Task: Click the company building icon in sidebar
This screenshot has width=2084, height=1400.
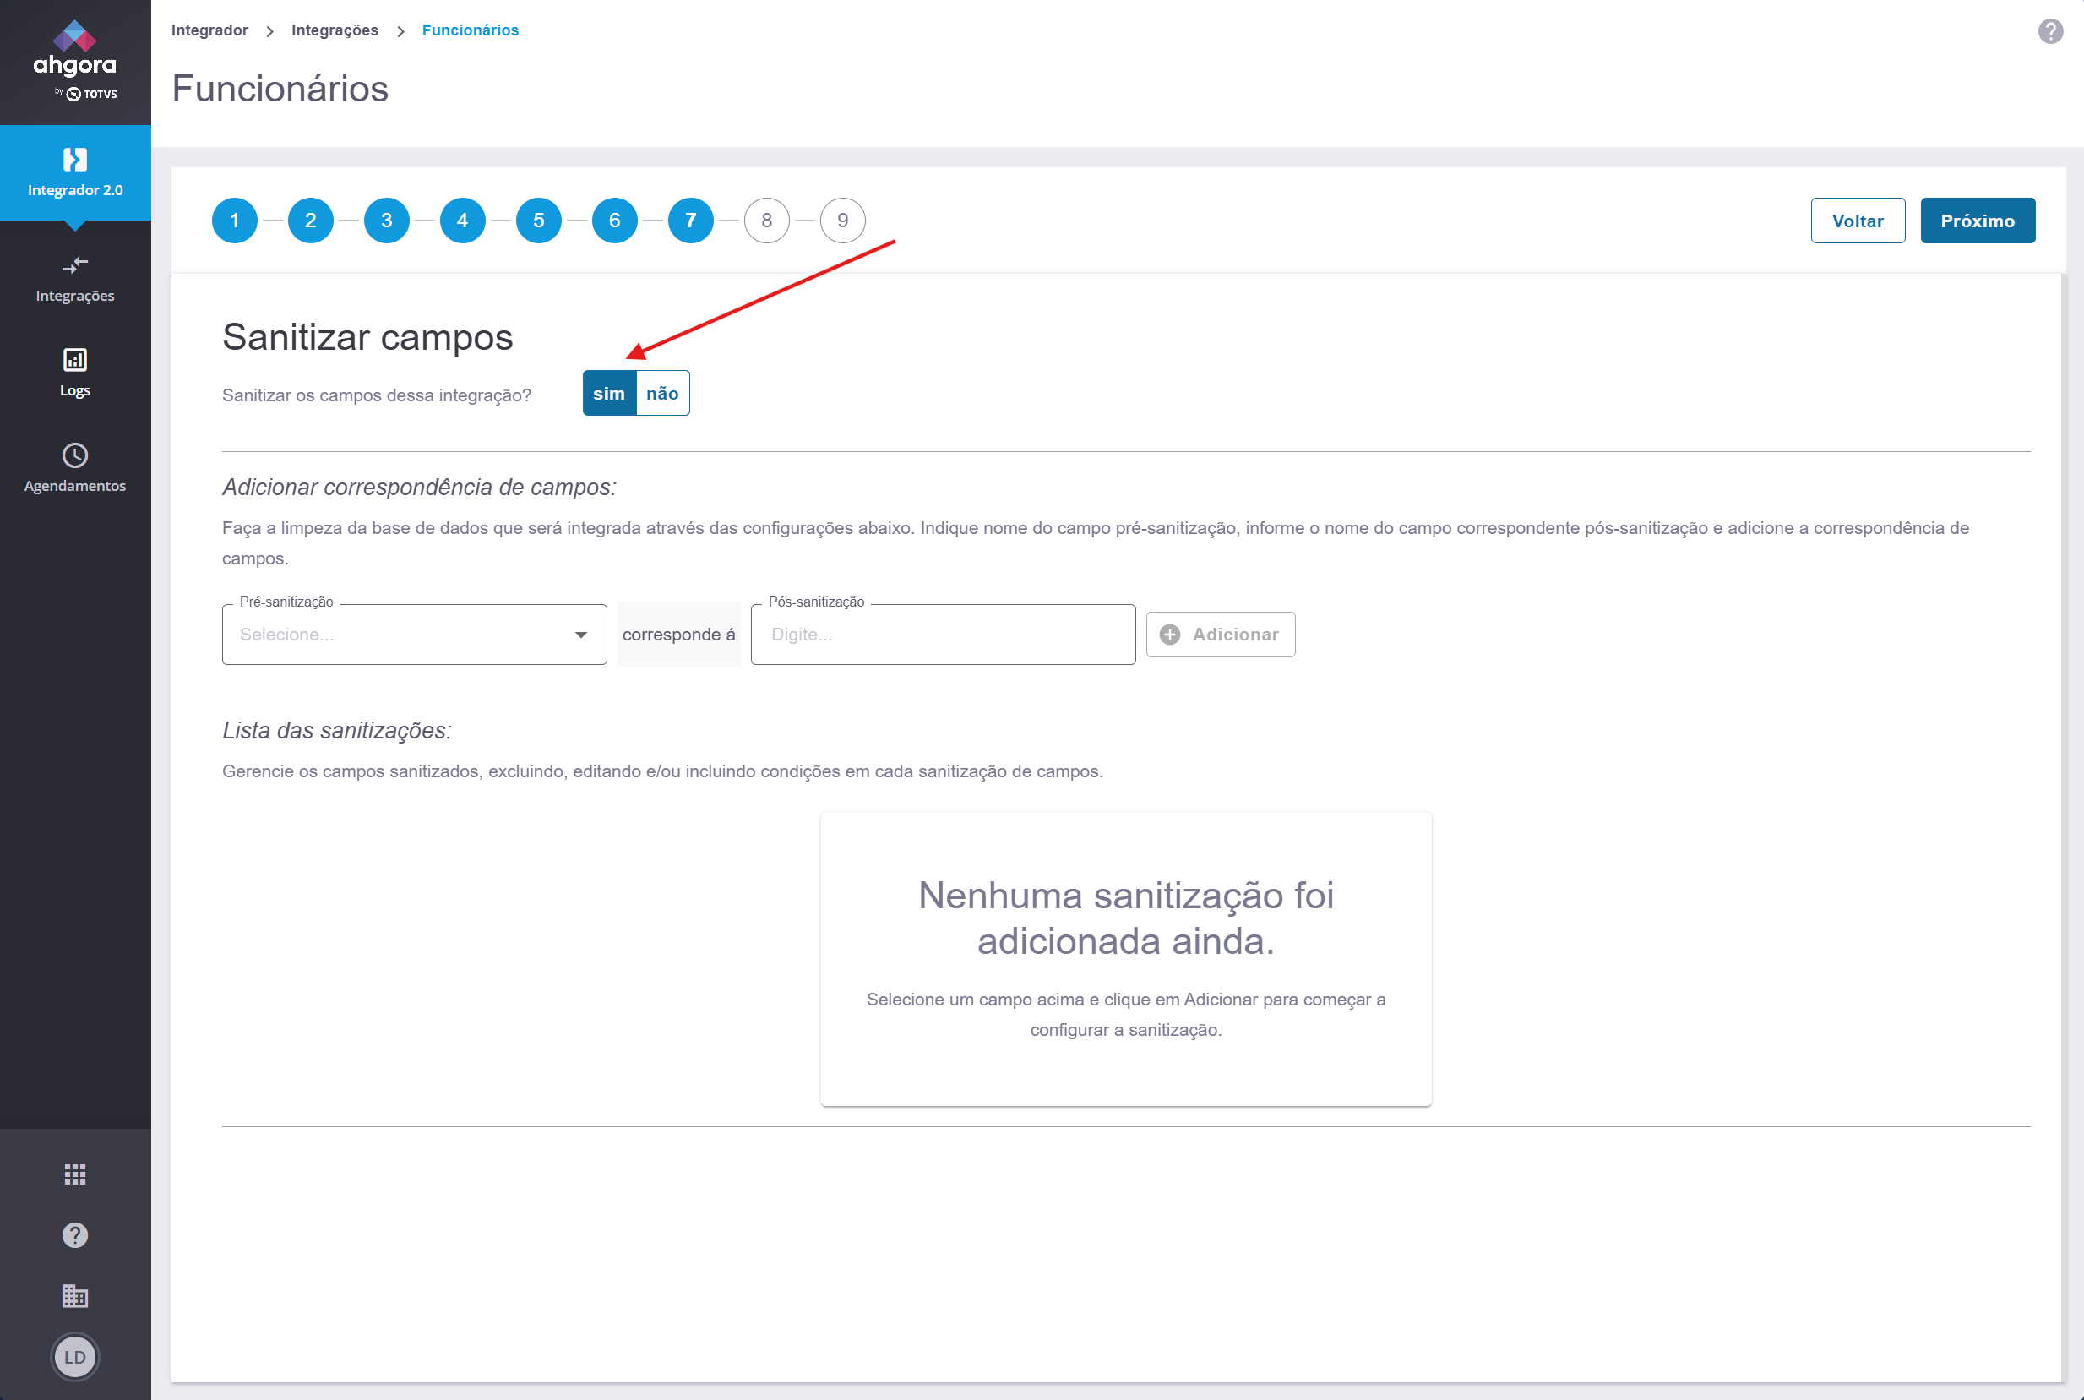Action: pos(75,1295)
